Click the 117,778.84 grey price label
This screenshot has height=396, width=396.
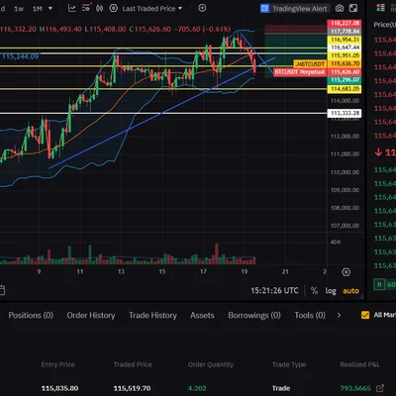[x=345, y=32]
